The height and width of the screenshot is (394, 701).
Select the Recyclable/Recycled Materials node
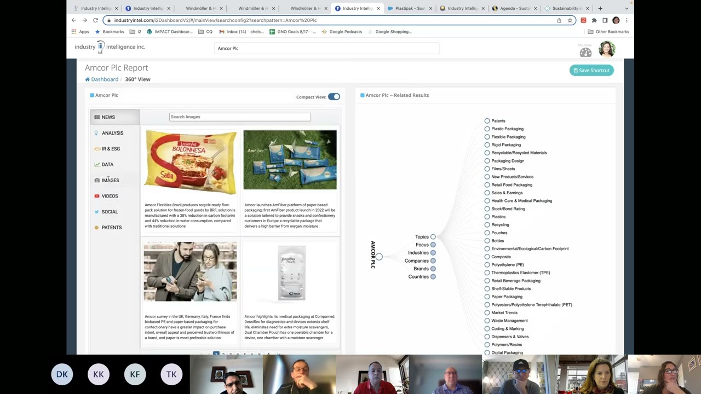487,153
